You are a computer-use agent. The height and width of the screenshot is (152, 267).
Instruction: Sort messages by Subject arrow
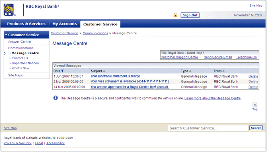tap(104, 71)
